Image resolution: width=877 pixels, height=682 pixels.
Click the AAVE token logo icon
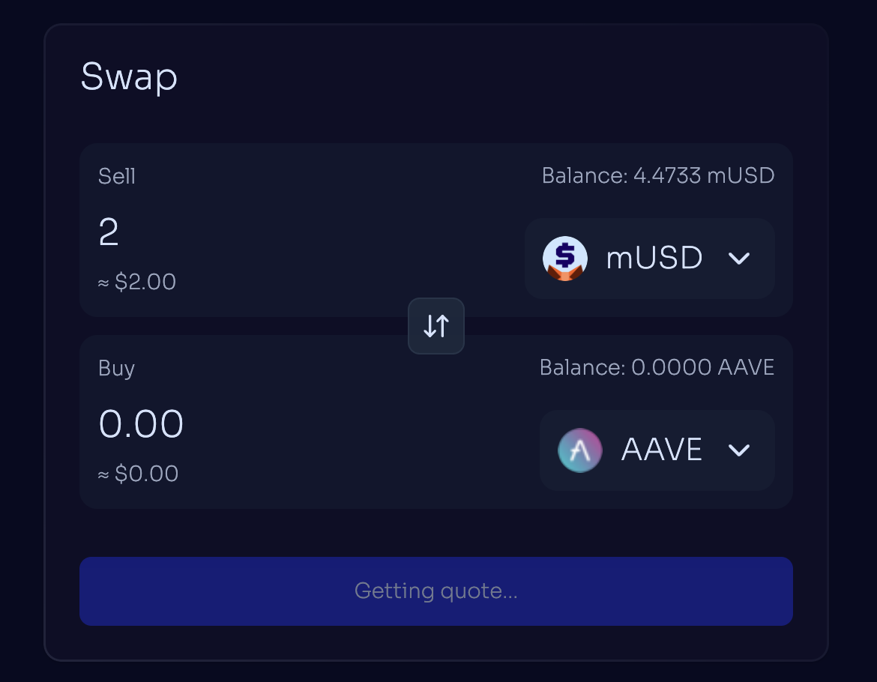(x=580, y=450)
